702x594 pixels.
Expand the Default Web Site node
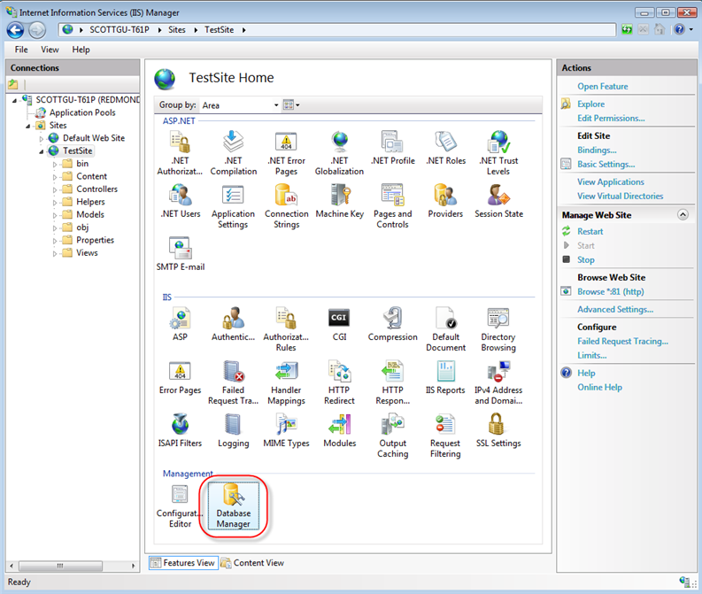(42, 139)
